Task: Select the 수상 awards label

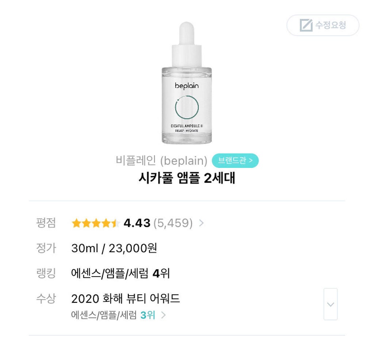Action: click(46, 299)
